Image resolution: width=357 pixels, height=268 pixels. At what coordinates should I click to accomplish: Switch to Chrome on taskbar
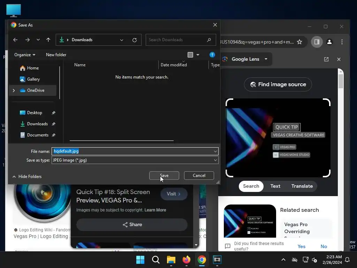(202, 260)
